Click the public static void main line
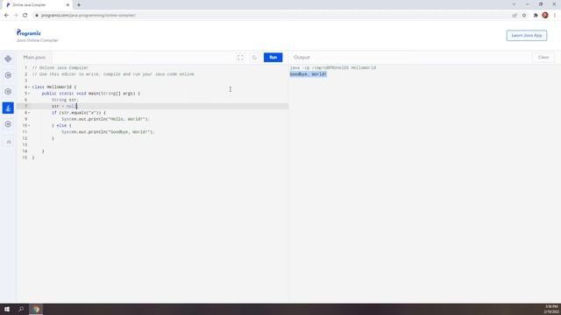 [x=91, y=94]
